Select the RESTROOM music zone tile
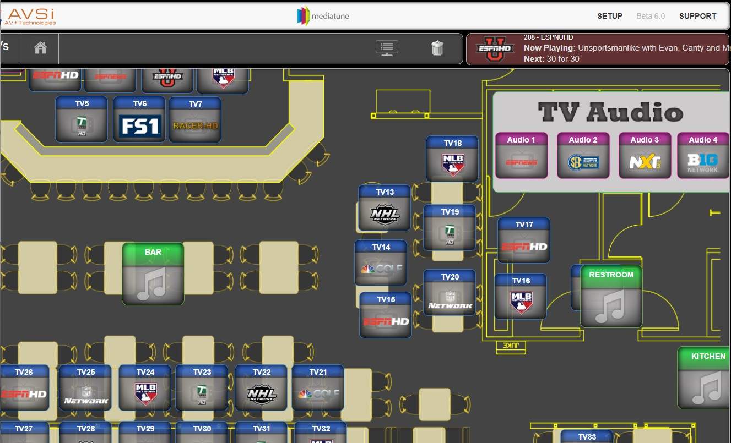The width and height of the screenshot is (731, 443). (x=611, y=297)
